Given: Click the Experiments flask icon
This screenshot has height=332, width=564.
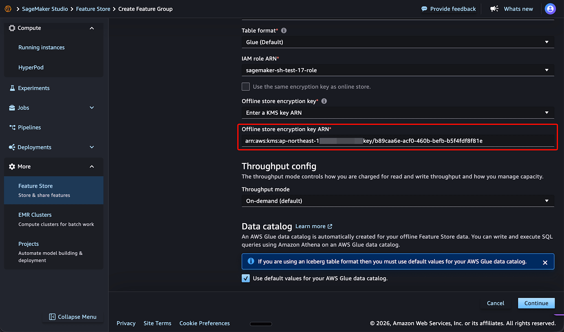Looking at the screenshot, I should tap(12, 88).
